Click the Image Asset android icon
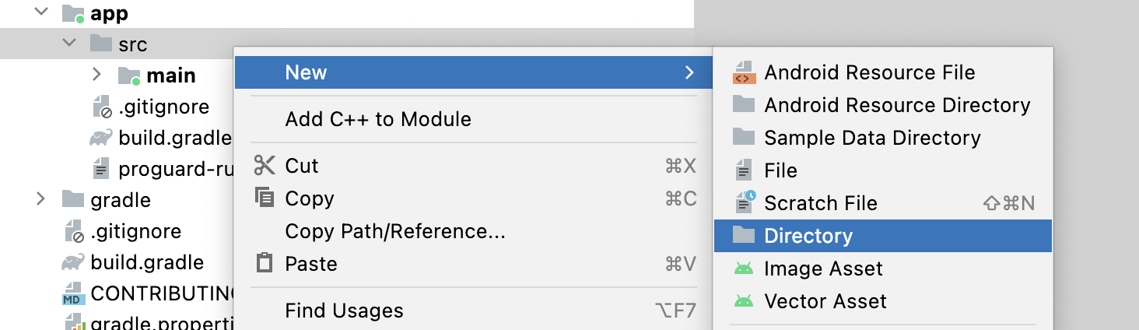Screen dimensions: 1139x330 pyautogui.click(x=744, y=269)
